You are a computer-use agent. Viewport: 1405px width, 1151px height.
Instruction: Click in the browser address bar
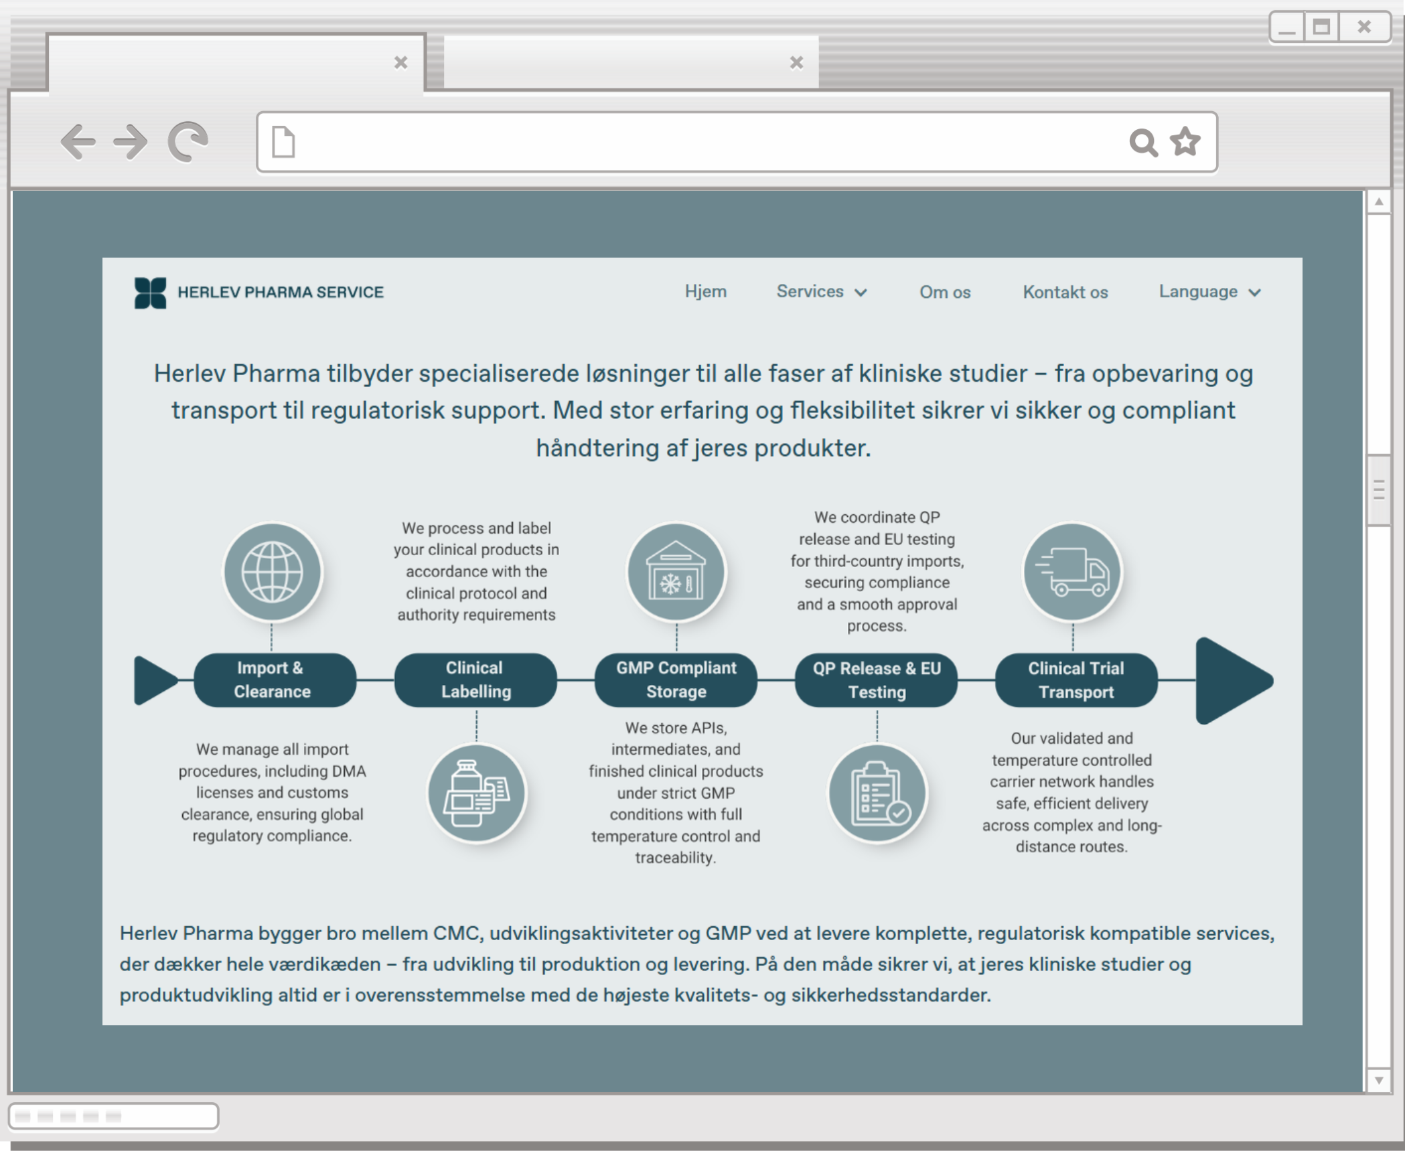(x=737, y=142)
